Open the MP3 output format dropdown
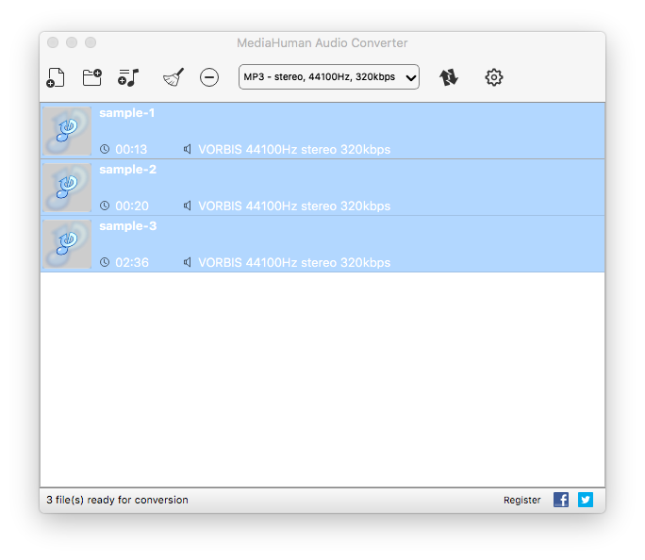 [329, 77]
